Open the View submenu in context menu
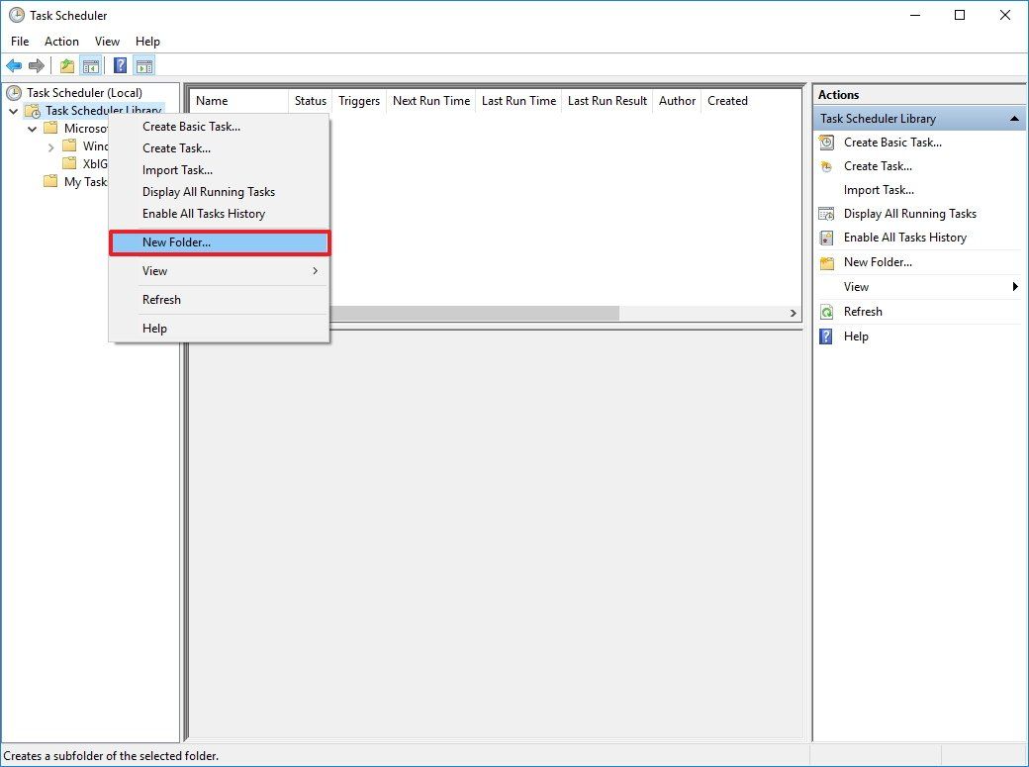 point(220,270)
